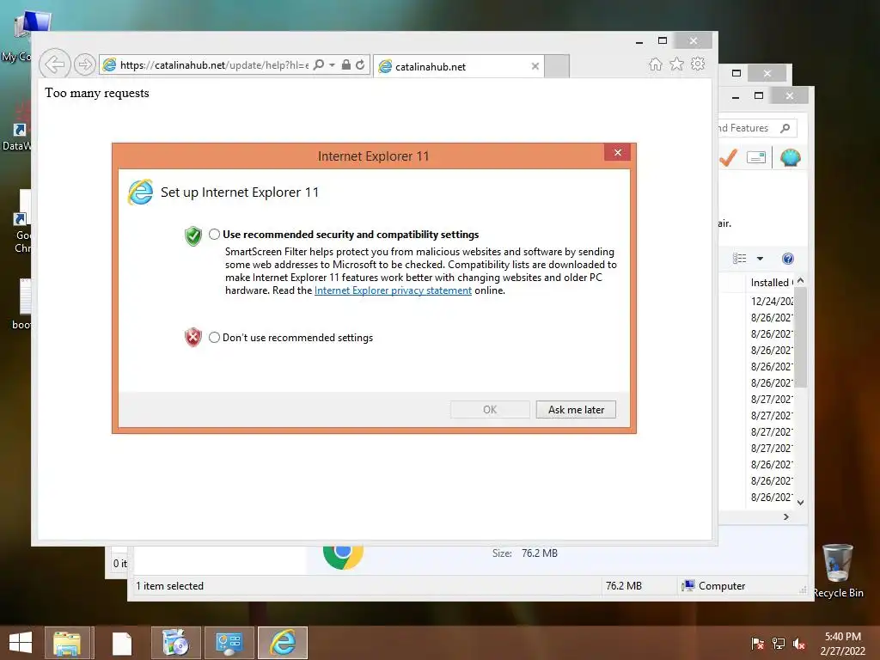Click the 76.2 MB status bar size
Image resolution: width=880 pixels, height=660 pixels.
point(624,586)
